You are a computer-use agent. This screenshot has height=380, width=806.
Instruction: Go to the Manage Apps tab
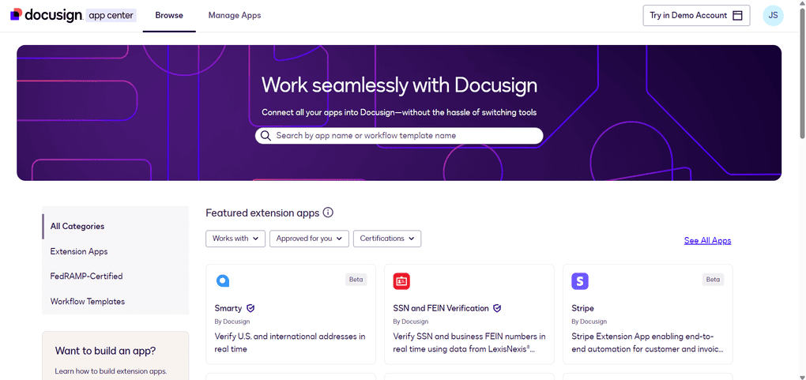pyautogui.click(x=235, y=16)
